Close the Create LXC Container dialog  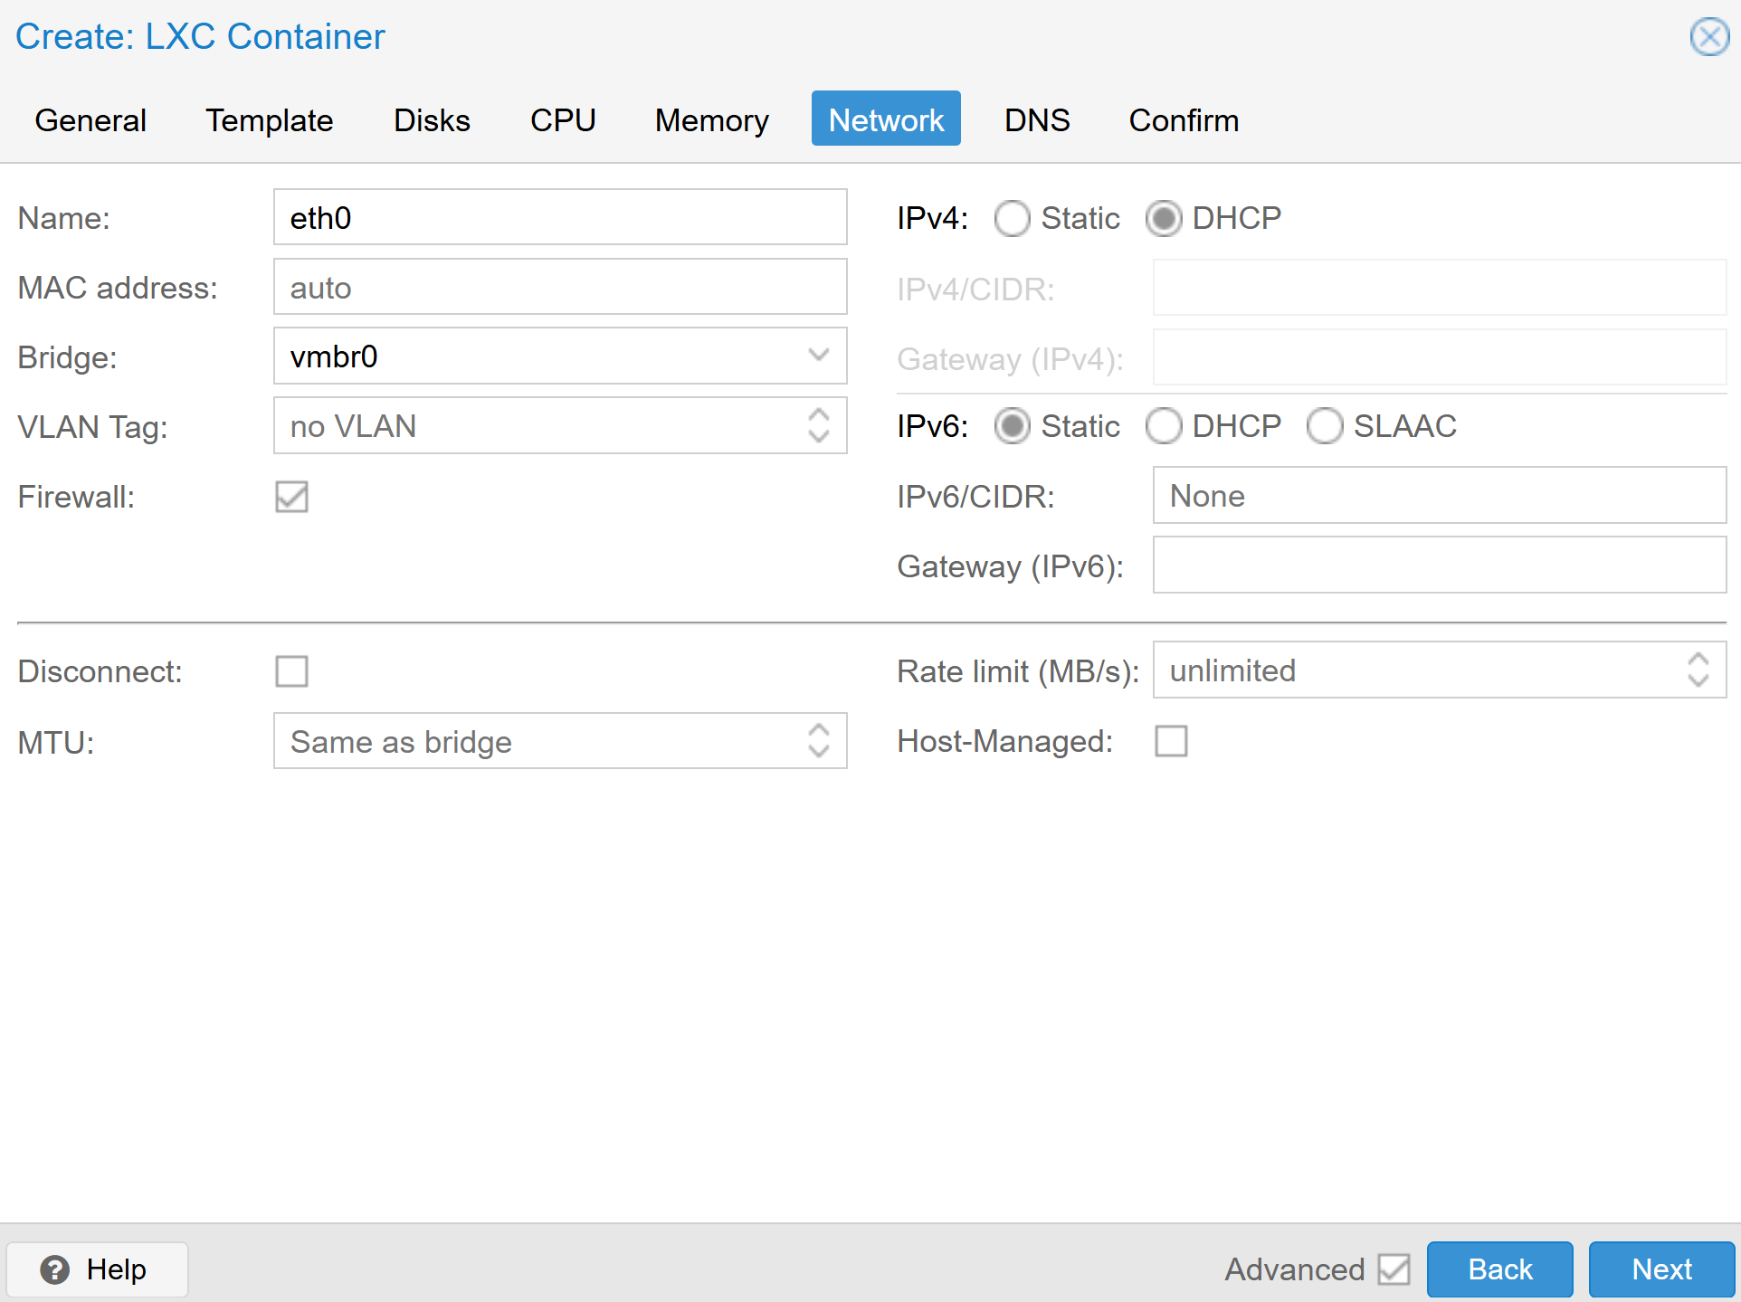1708,37
